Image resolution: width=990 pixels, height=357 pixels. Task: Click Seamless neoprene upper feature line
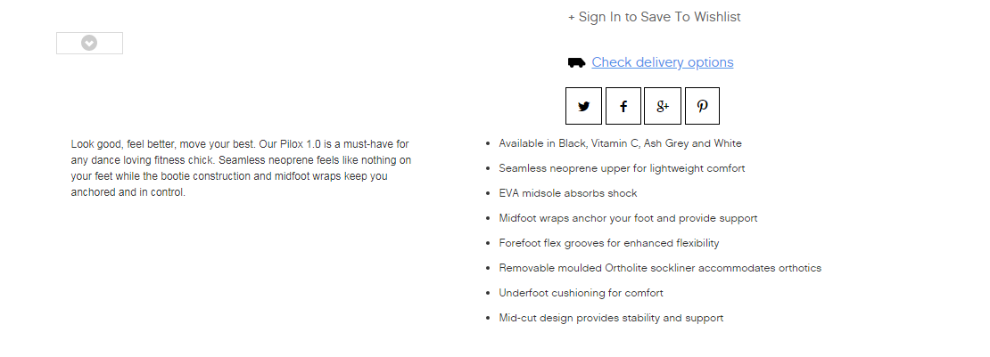pyautogui.click(x=622, y=168)
